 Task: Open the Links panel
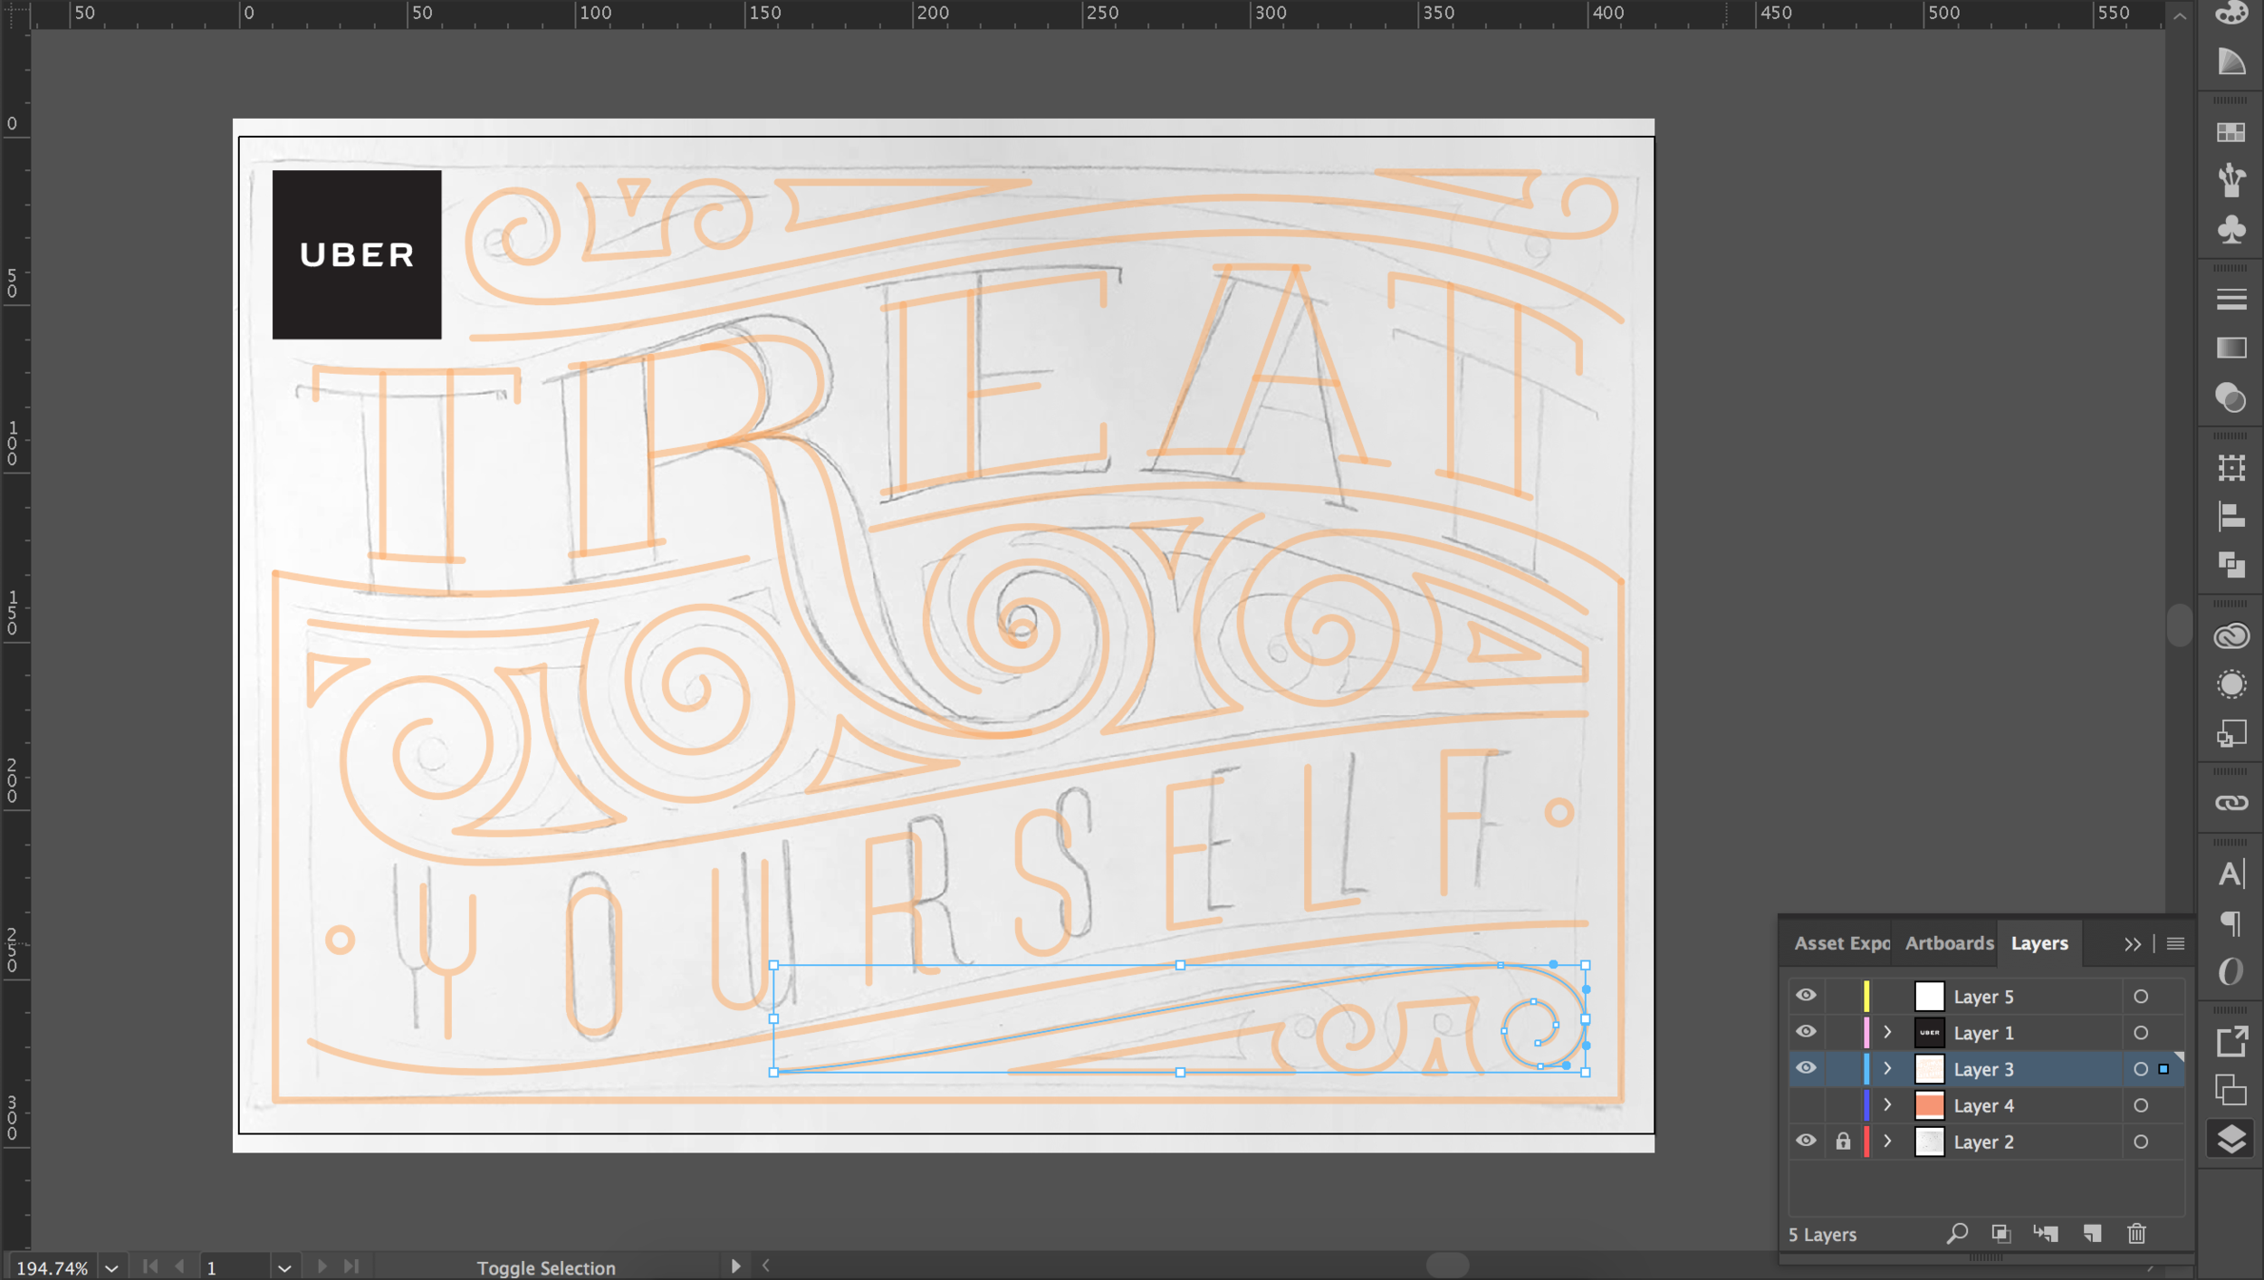click(x=2231, y=803)
